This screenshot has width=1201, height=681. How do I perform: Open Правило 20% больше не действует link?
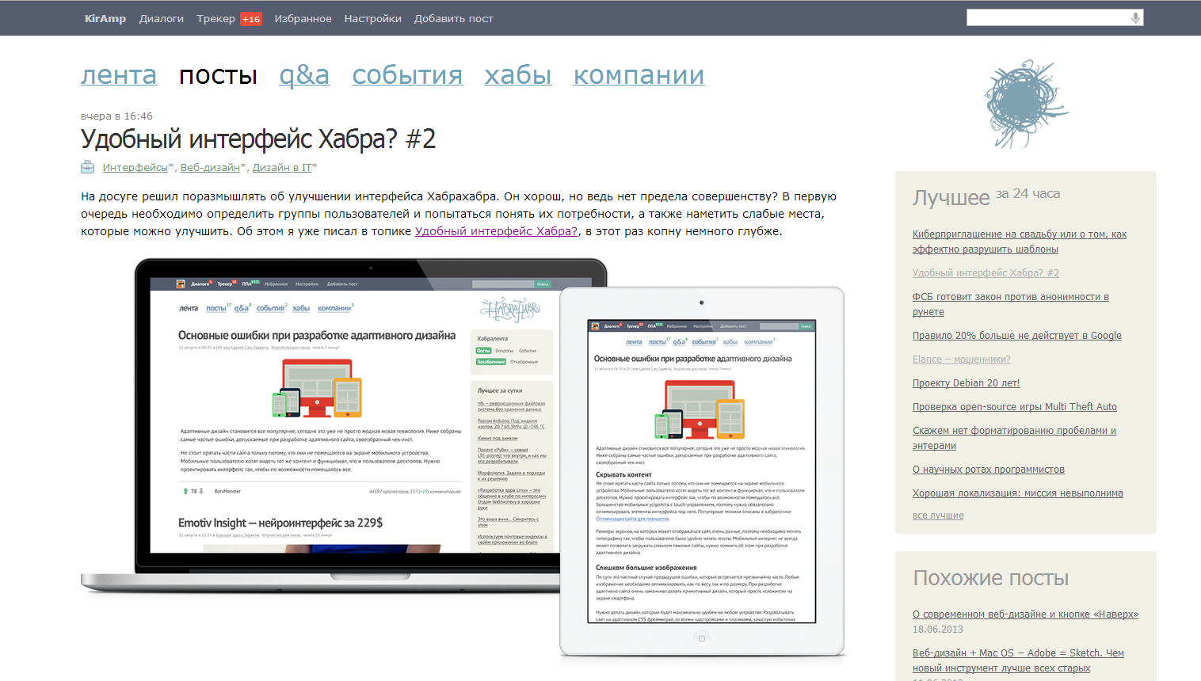coord(1017,335)
